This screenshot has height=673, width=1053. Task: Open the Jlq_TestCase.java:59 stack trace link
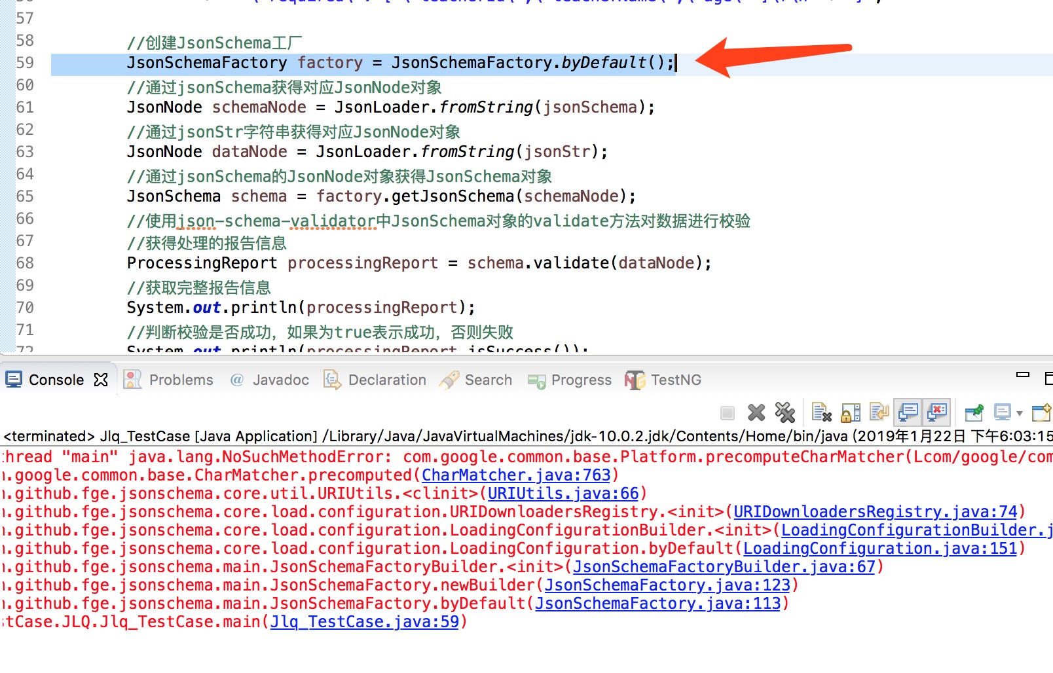click(x=365, y=621)
